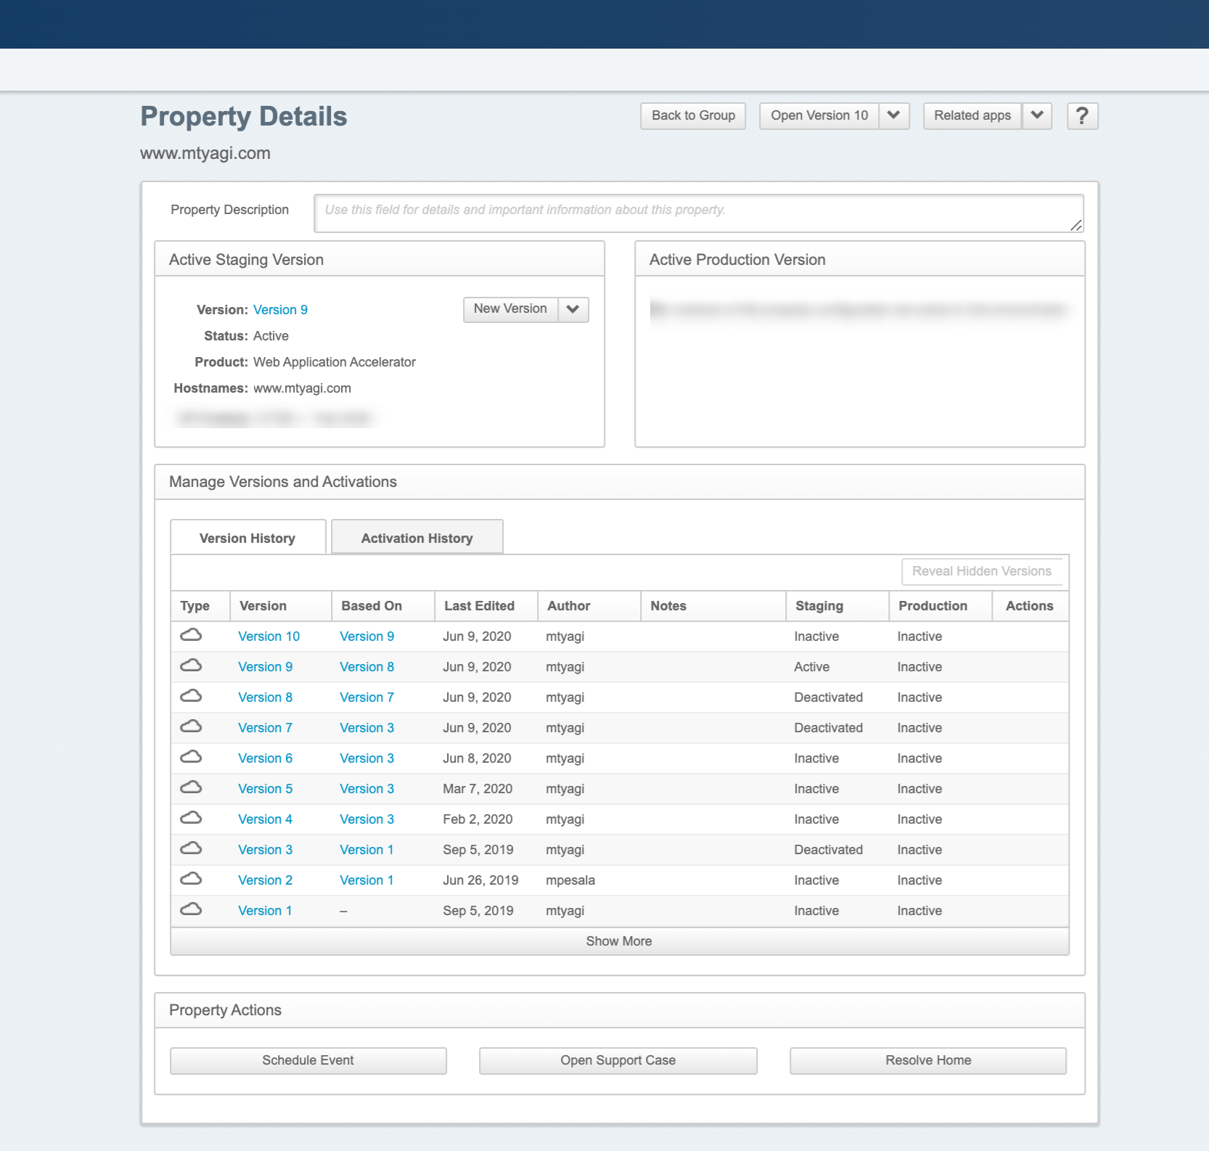
Task: Open Version 6 link in version table
Action: (265, 758)
